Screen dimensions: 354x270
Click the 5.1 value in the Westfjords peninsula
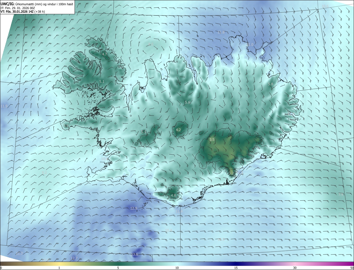pos(102,82)
